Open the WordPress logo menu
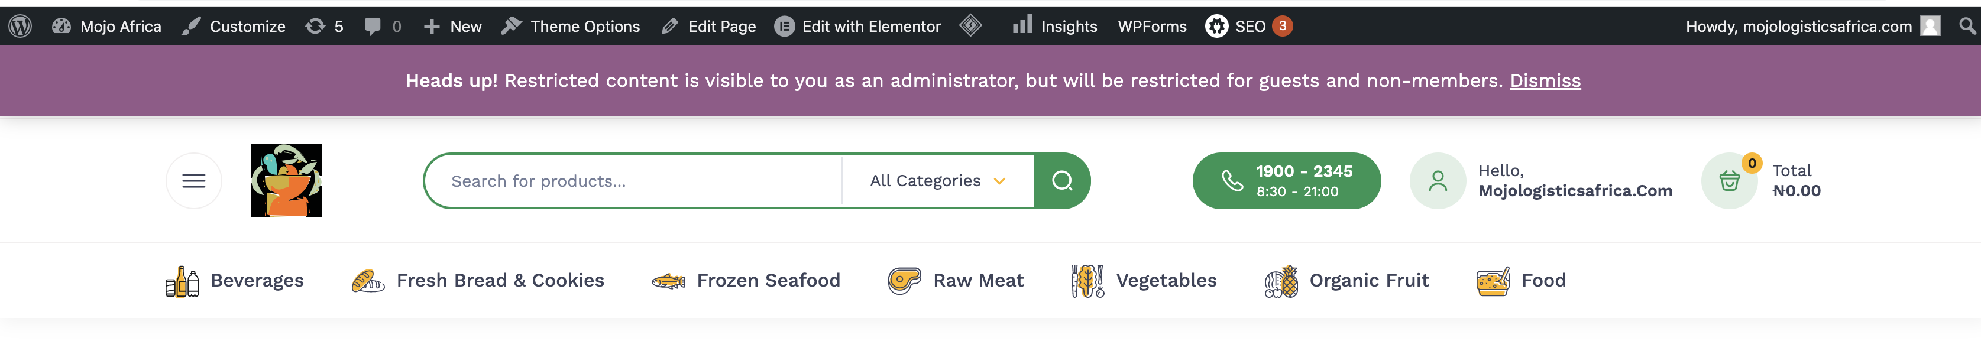The image size is (1981, 364). (20, 26)
